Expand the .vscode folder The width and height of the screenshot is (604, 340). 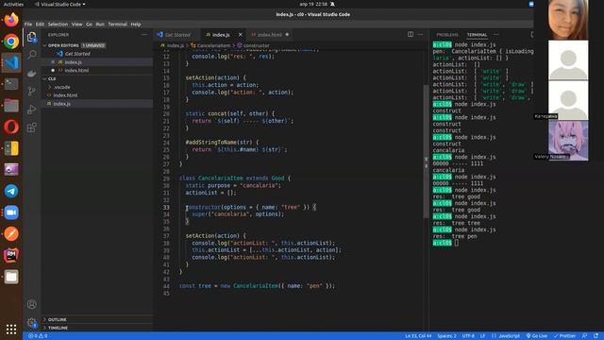97,87
